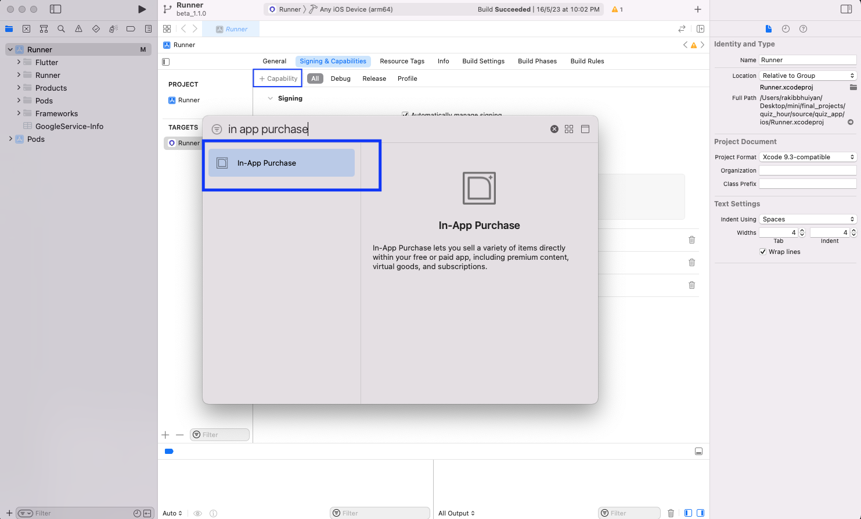The height and width of the screenshot is (519, 861).
Task: Show the History inspector
Action: 786,28
